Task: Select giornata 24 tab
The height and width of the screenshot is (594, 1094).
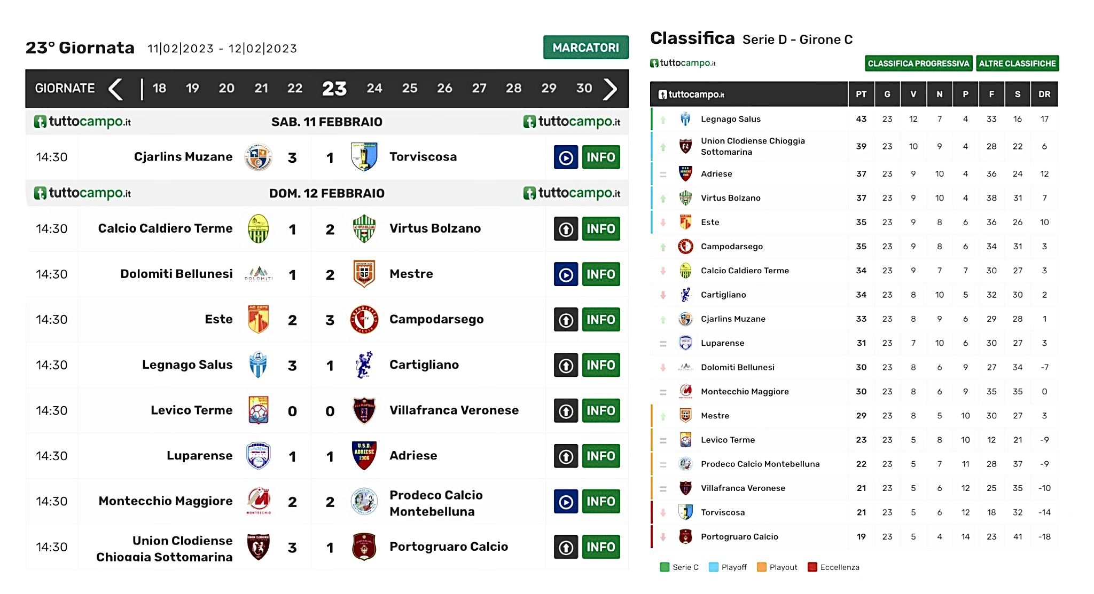Action: coord(374,88)
